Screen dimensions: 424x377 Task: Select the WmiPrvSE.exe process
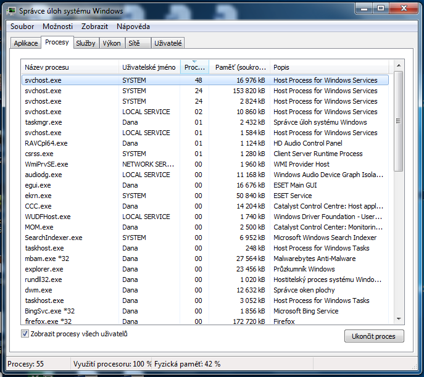[205, 164]
